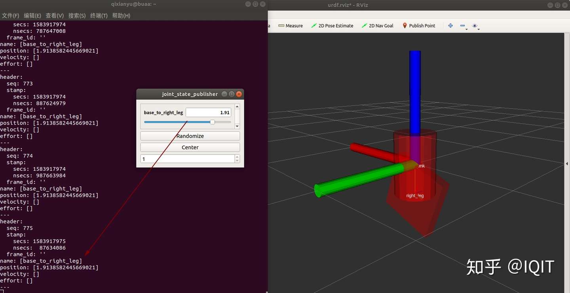Image resolution: width=570 pixels, height=293 pixels.
Task: Click the Randomize button
Action: pos(190,136)
